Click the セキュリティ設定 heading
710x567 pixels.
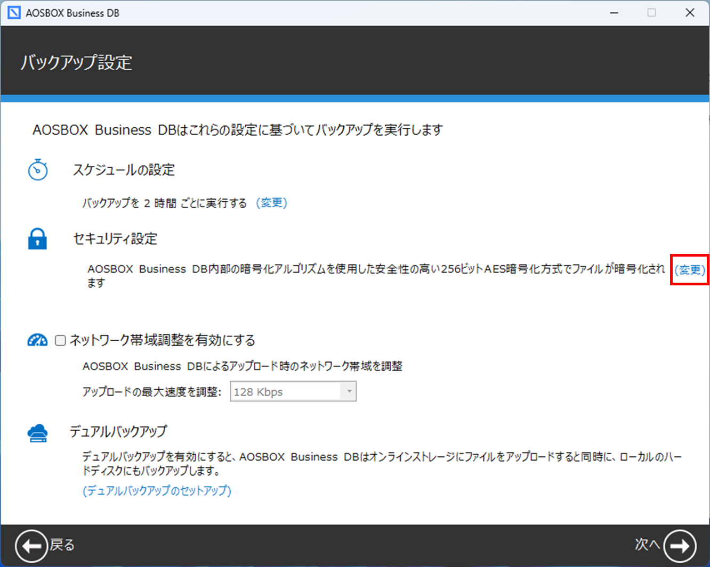(115, 239)
